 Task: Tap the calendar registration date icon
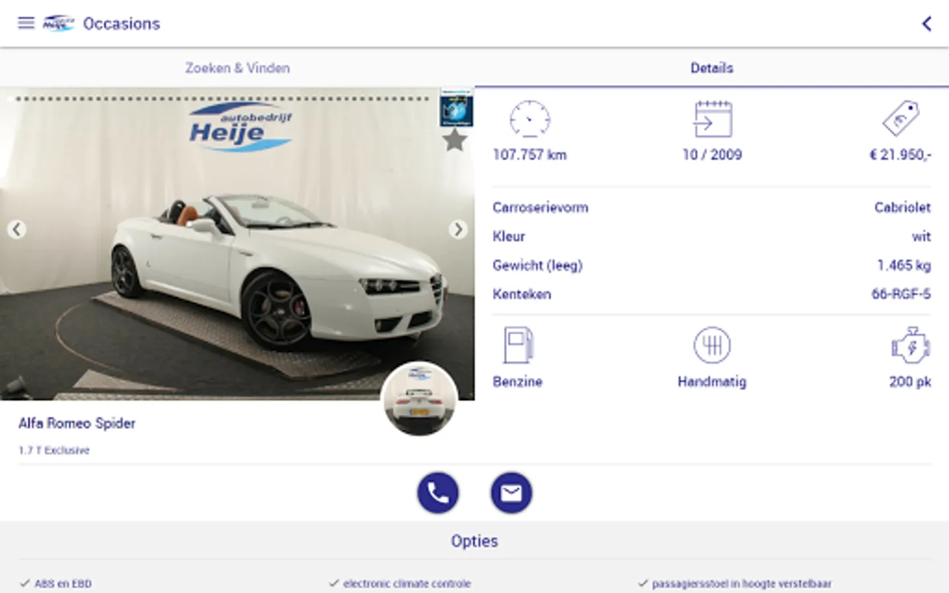[712, 119]
